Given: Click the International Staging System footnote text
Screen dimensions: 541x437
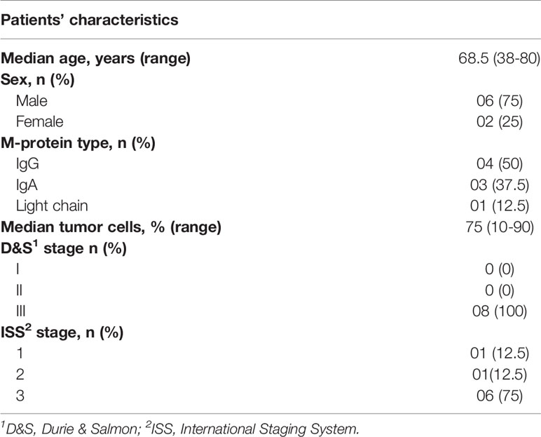Looking at the screenshot, I should pos(252,429).
